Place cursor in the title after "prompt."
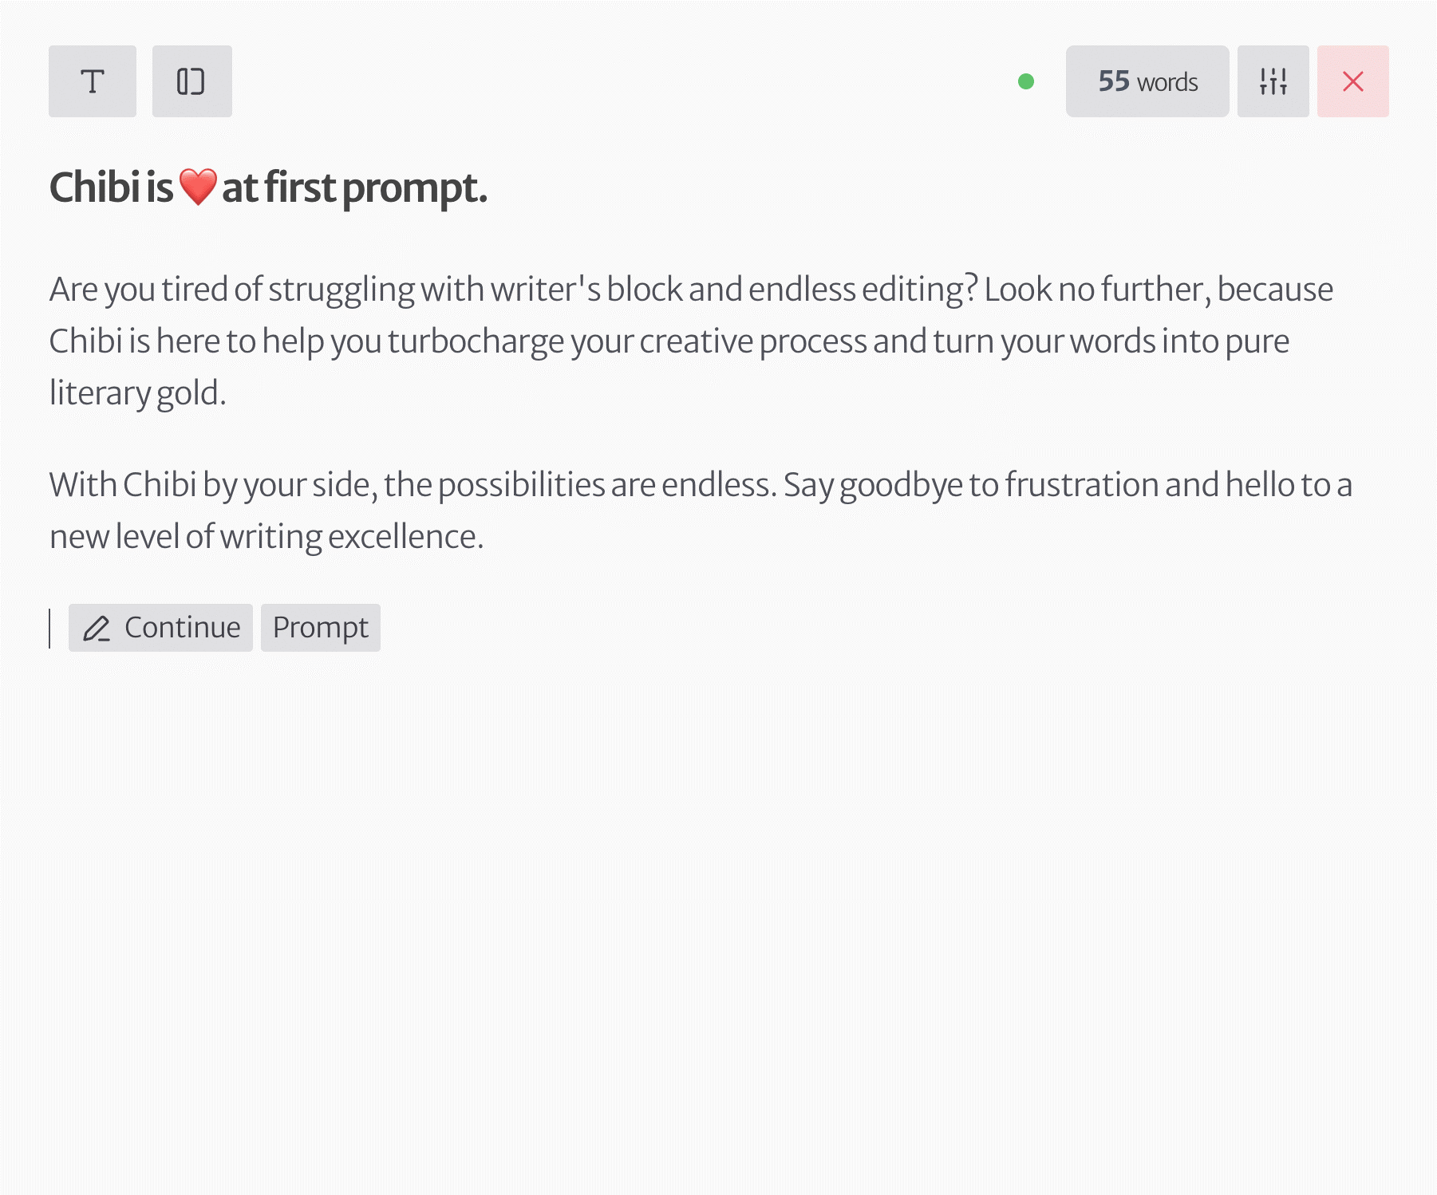This screenshot has height=1195, width=1437. (x=488, y=188)
